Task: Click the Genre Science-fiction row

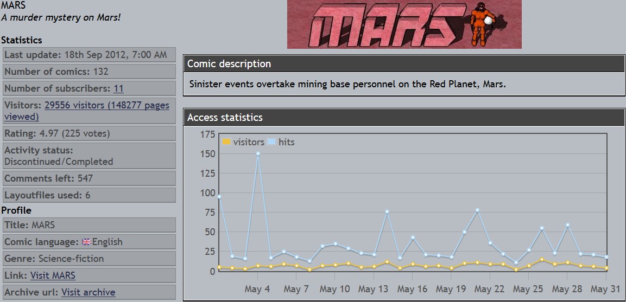Action: (89, 259)
